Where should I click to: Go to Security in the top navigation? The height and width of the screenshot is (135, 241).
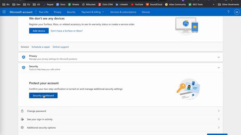click(x=71, y=12)
